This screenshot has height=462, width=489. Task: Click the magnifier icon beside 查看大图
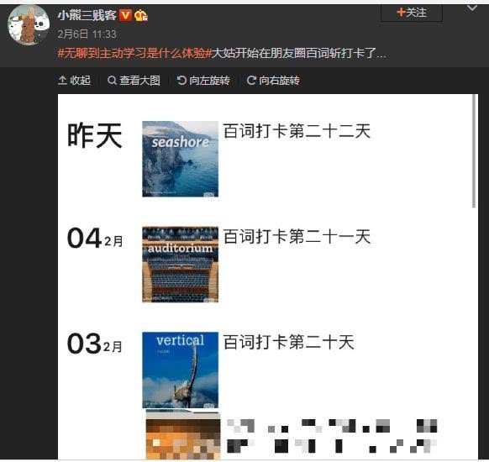(x=112, y=81)
